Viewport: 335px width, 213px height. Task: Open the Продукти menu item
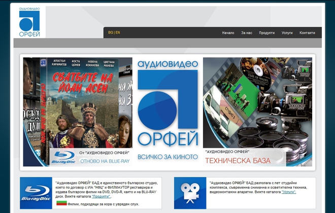266,33
